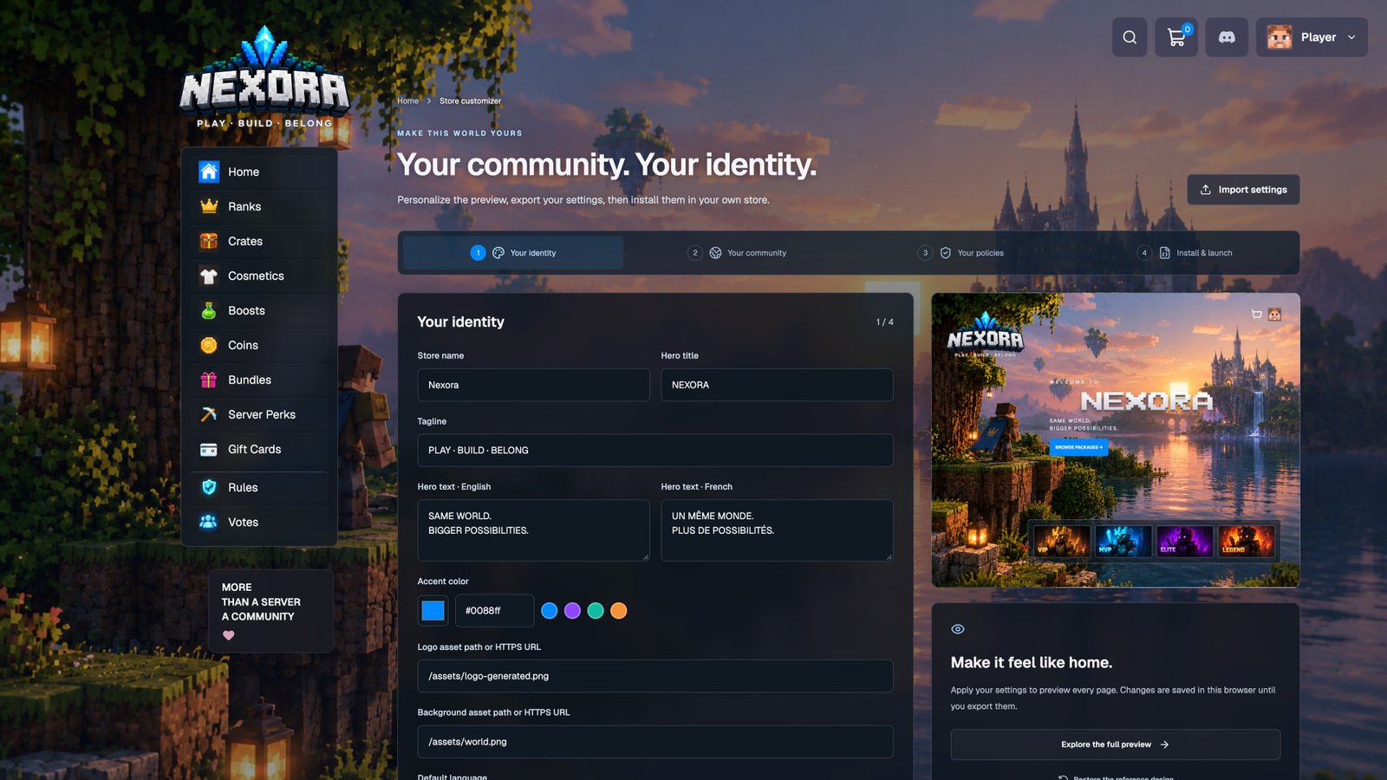The width and height of the screenshot is (1387, 780).
Task: Click the Logo asset path input field
Action: coord(655,676)
